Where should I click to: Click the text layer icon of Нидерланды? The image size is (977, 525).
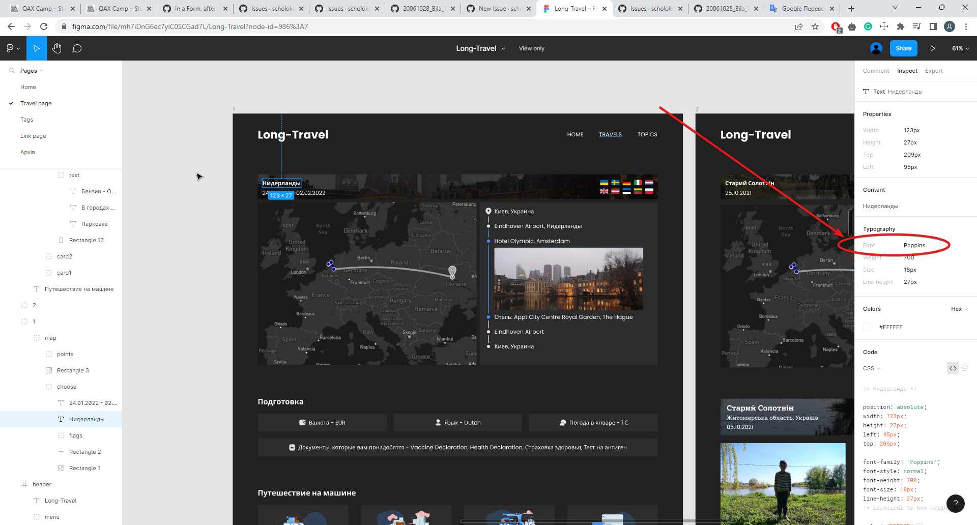(x=61, y=419)
